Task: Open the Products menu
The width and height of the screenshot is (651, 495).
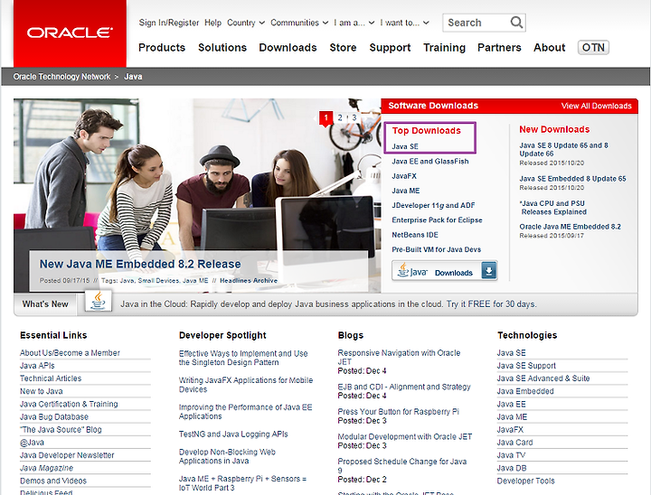Action: [x=162, y=48]
